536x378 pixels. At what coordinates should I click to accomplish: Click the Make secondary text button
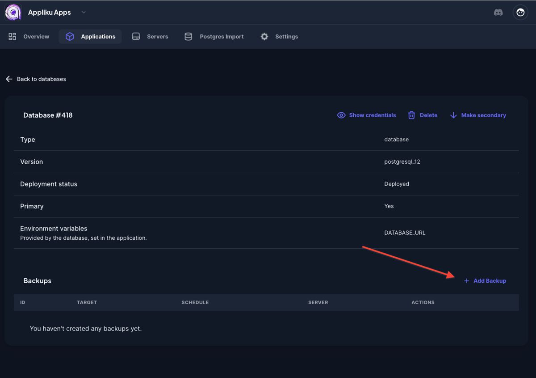point(483,115)
